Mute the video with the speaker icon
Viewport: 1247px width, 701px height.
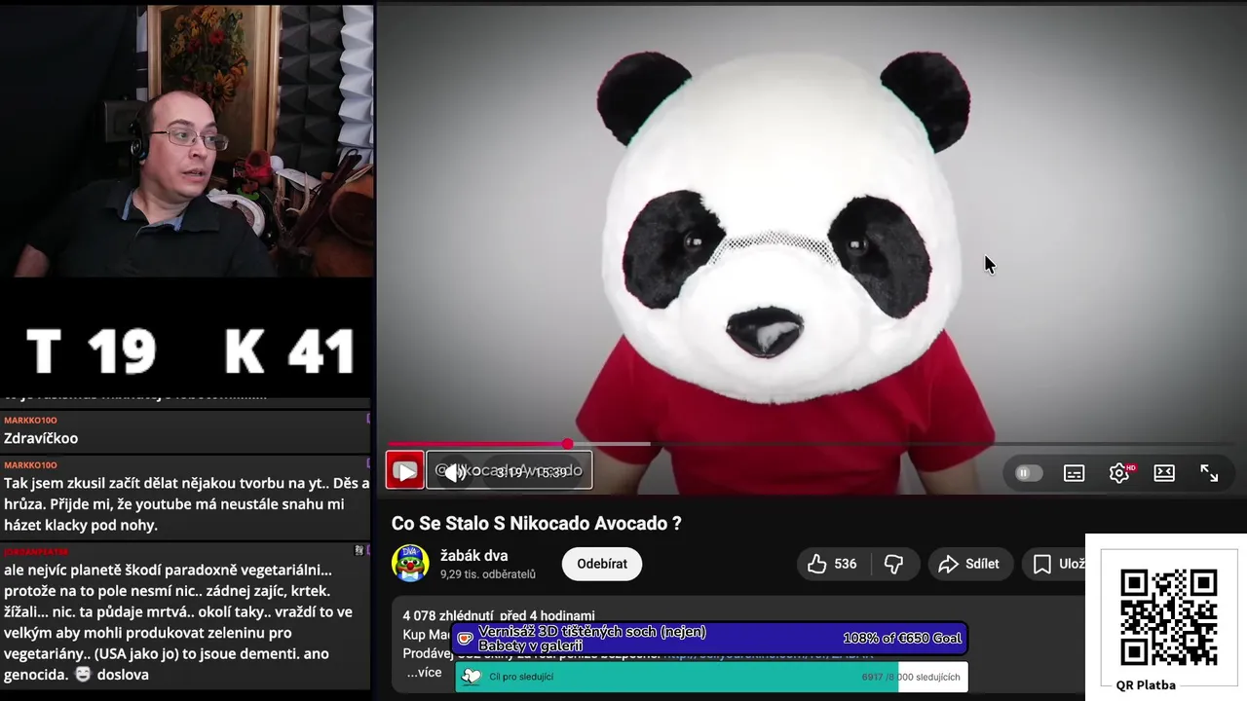point(454,472)
